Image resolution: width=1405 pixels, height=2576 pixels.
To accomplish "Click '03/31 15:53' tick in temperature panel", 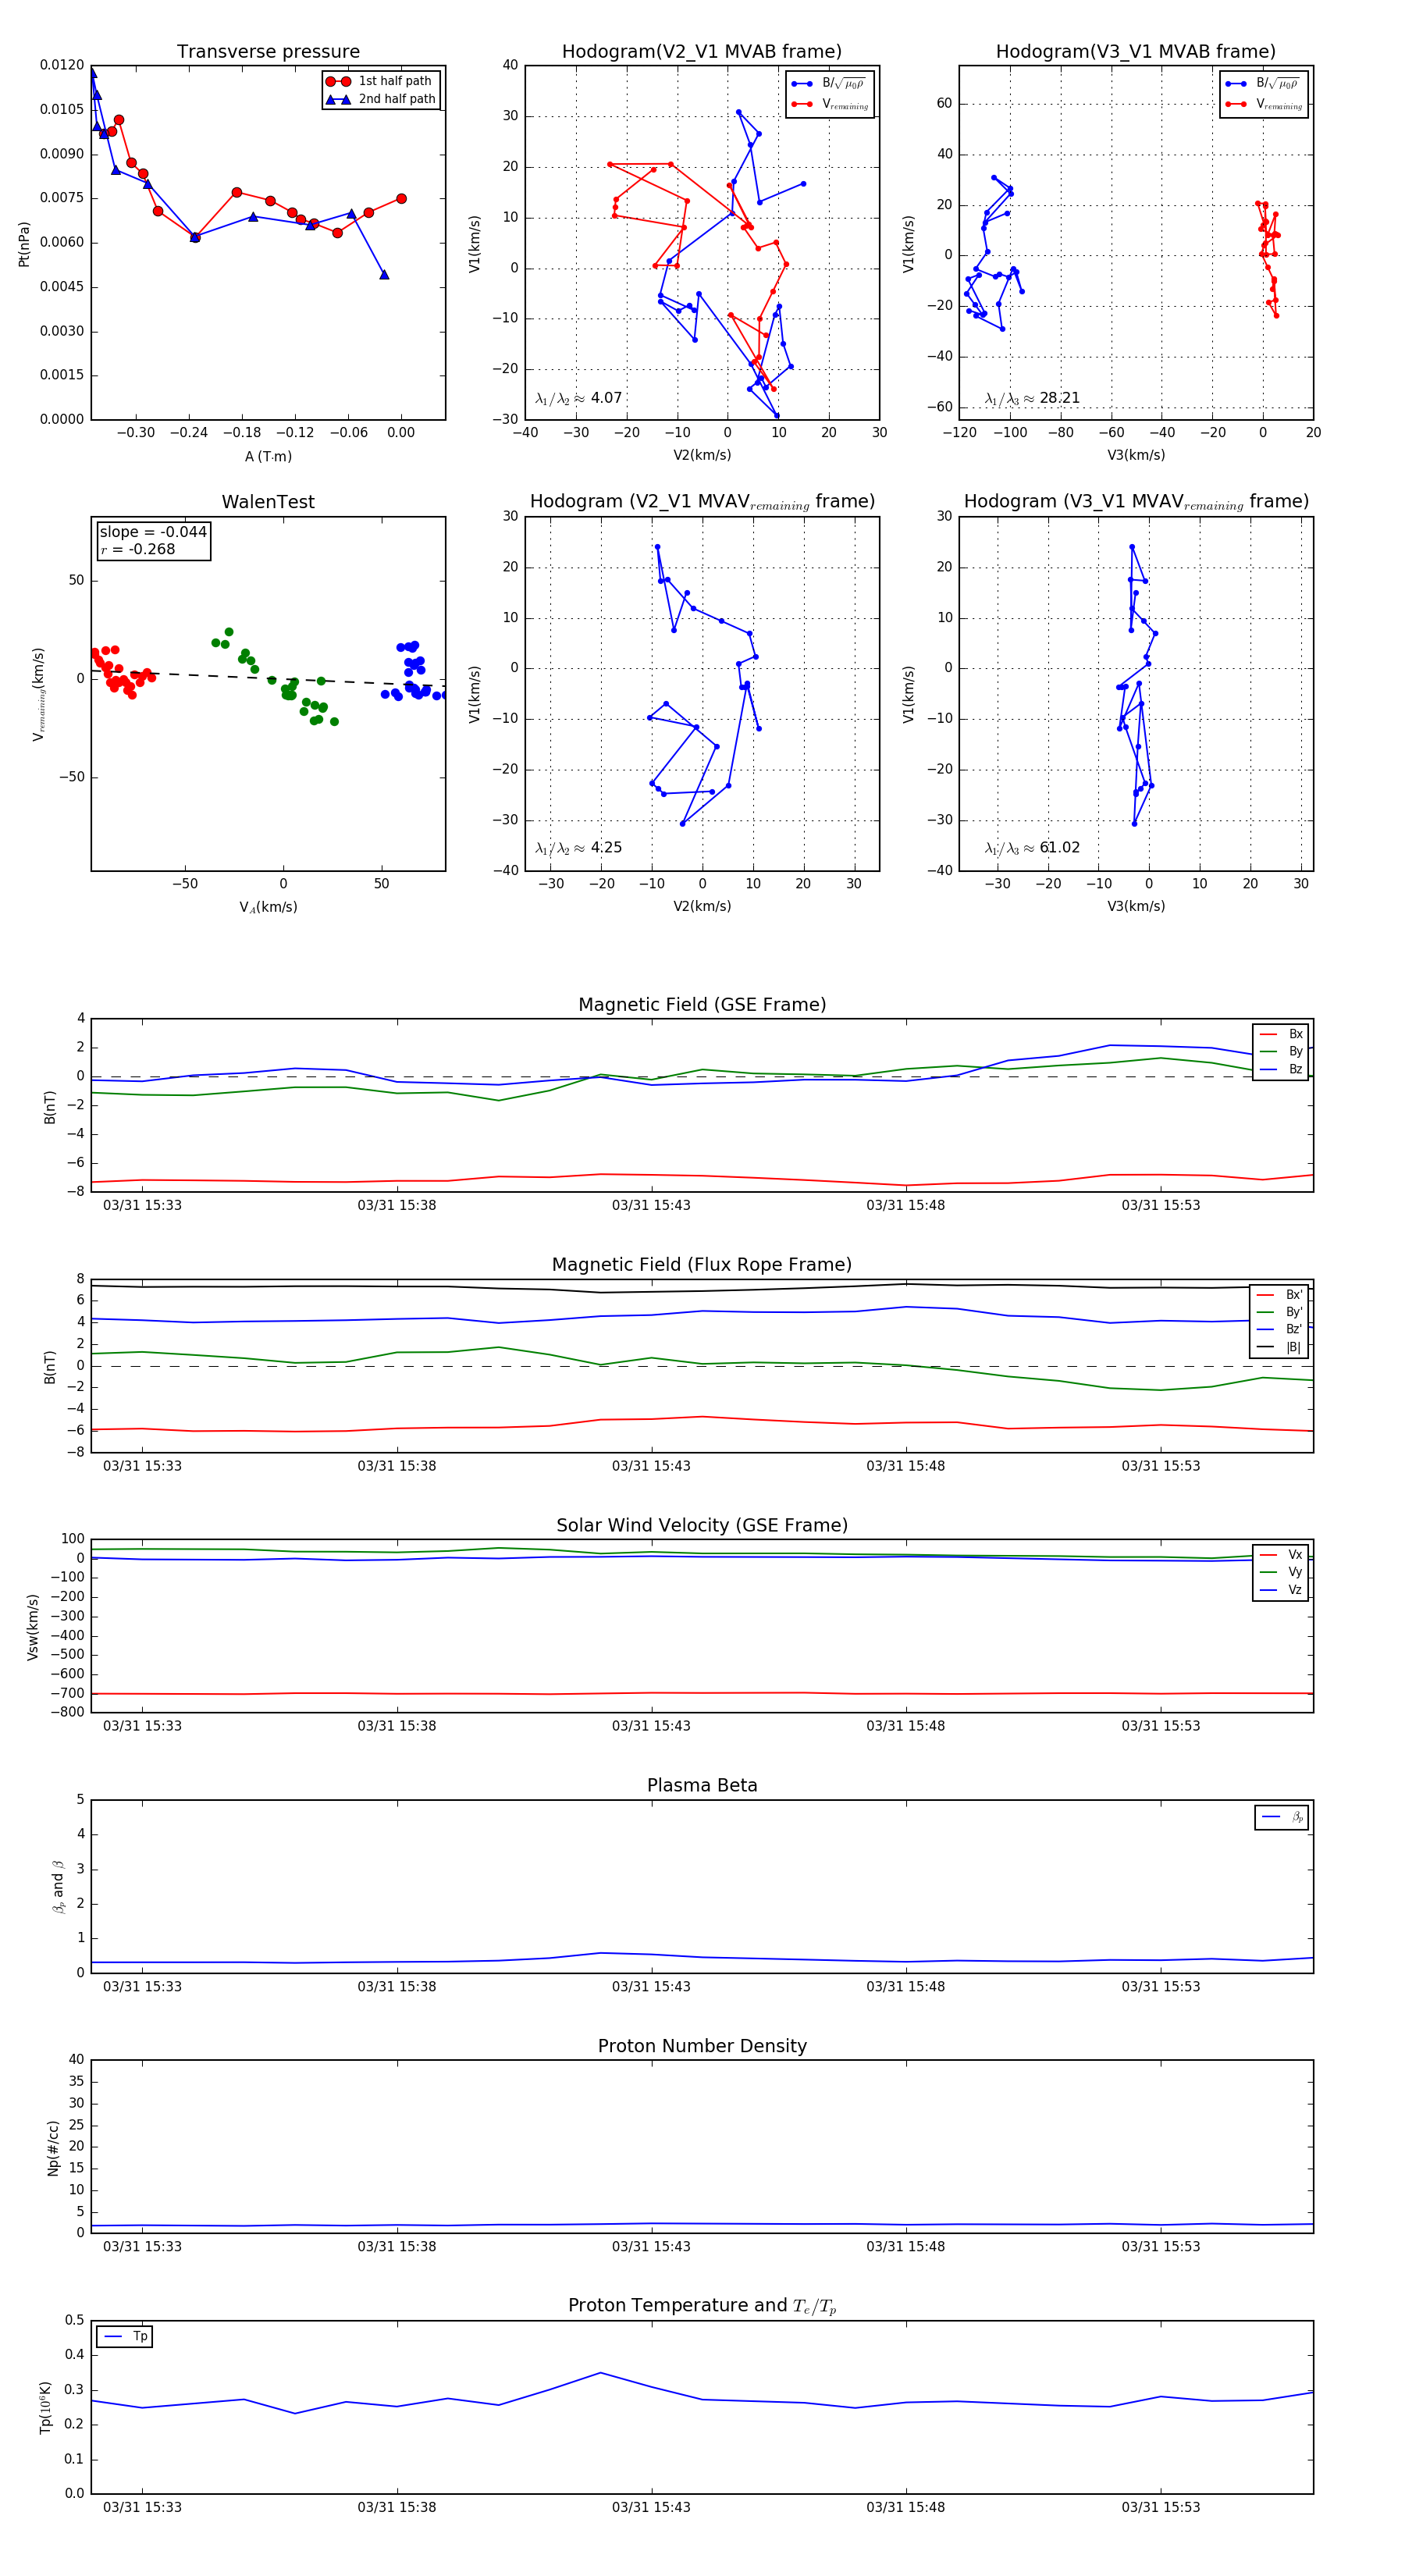I will pos(1160,2507).
